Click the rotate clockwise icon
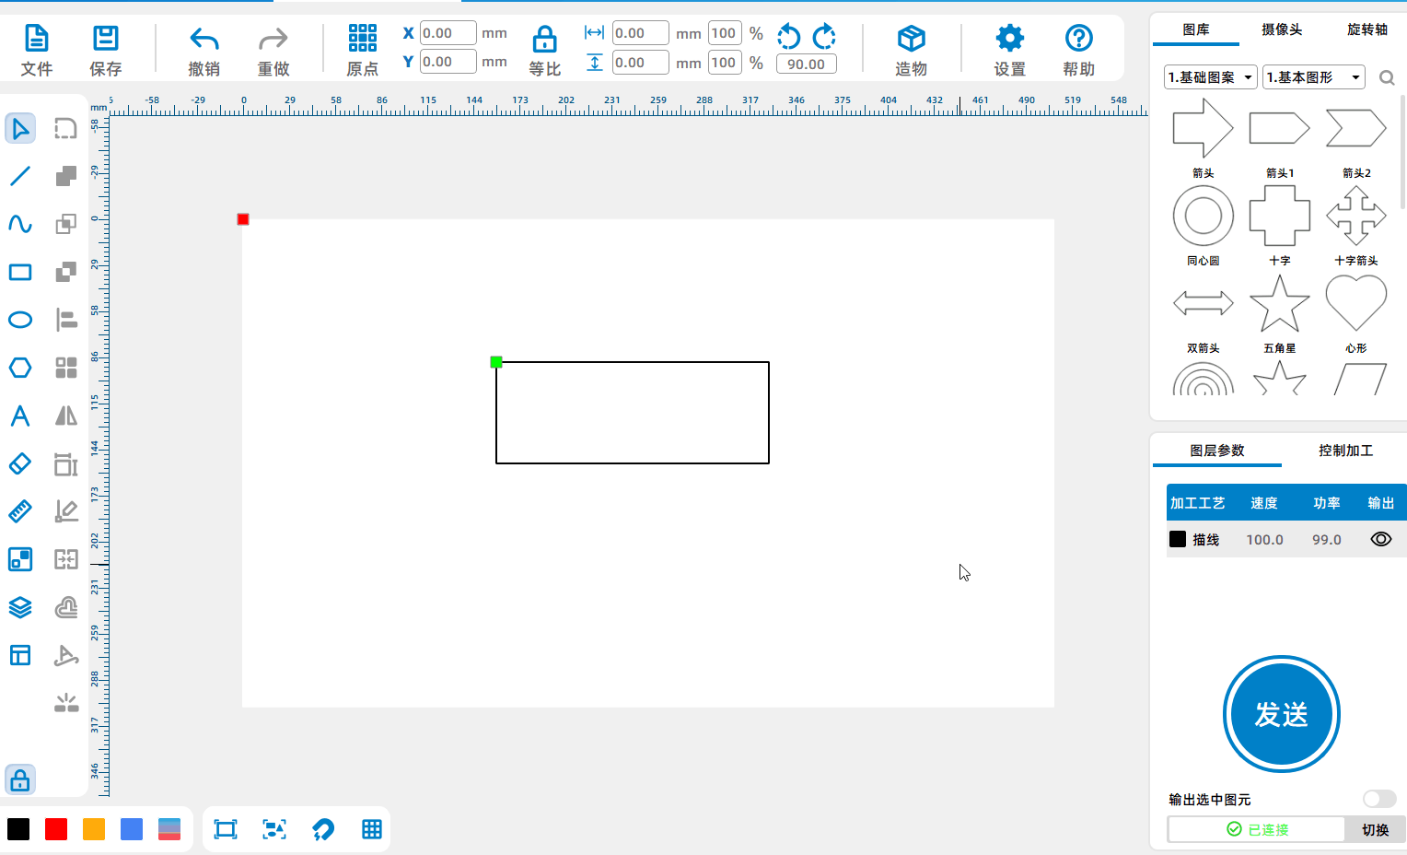 824,36
